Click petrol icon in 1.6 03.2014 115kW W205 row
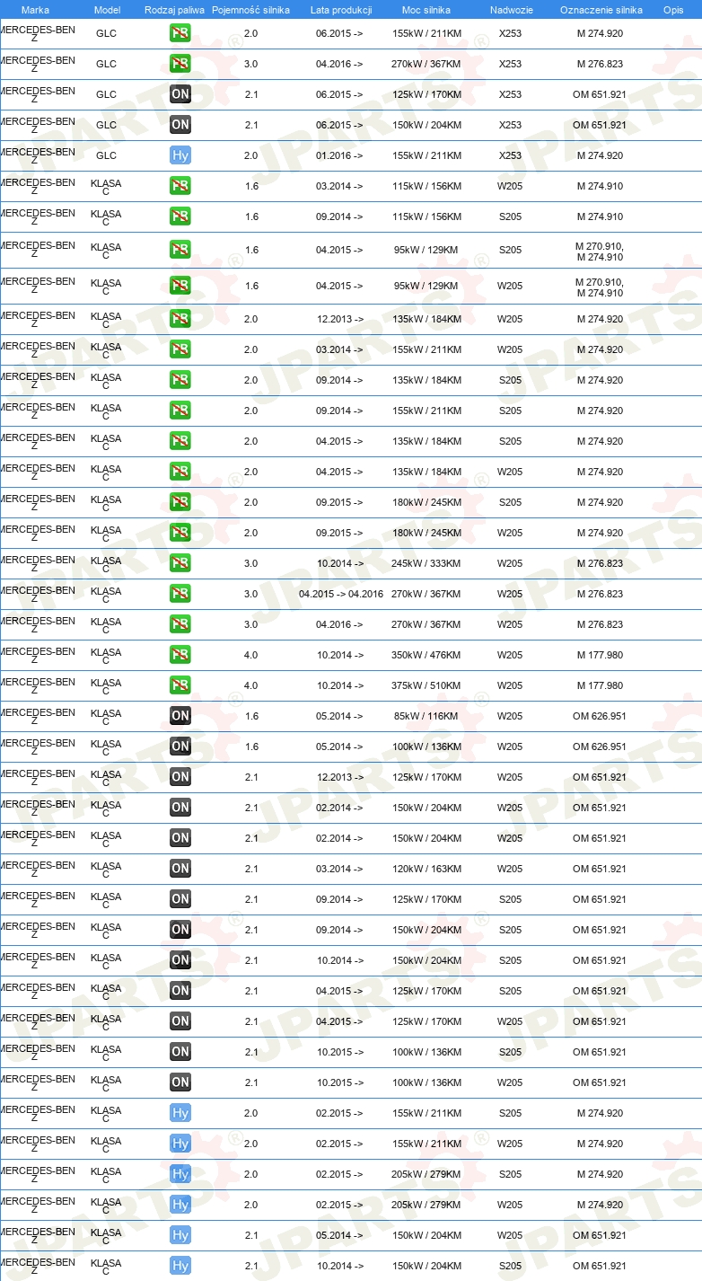Viewport: 702px width, 1281px height. [180, 187]
